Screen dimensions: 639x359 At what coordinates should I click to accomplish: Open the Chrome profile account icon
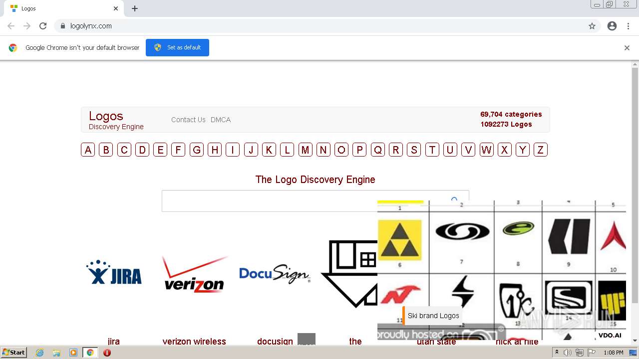[612, 26]
